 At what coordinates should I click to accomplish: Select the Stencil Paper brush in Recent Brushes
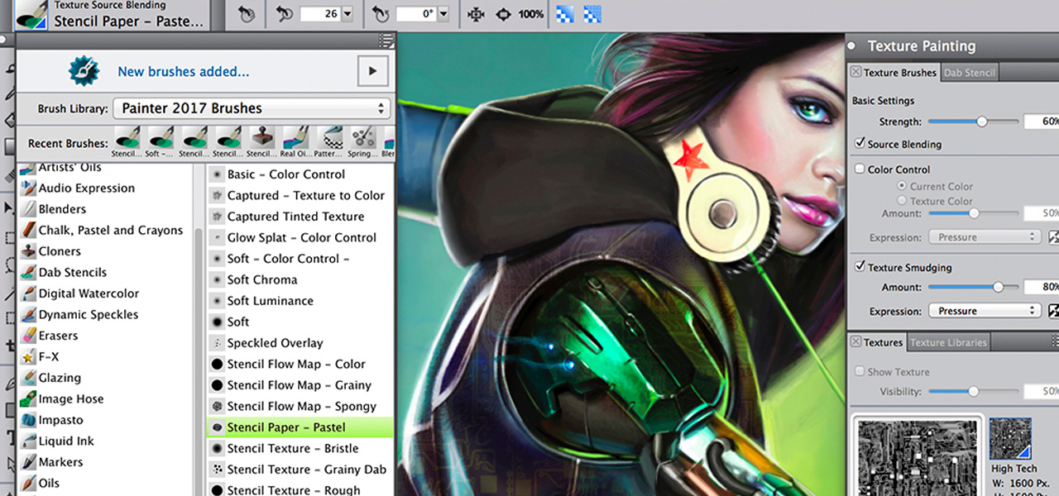[x=128, y=136]
